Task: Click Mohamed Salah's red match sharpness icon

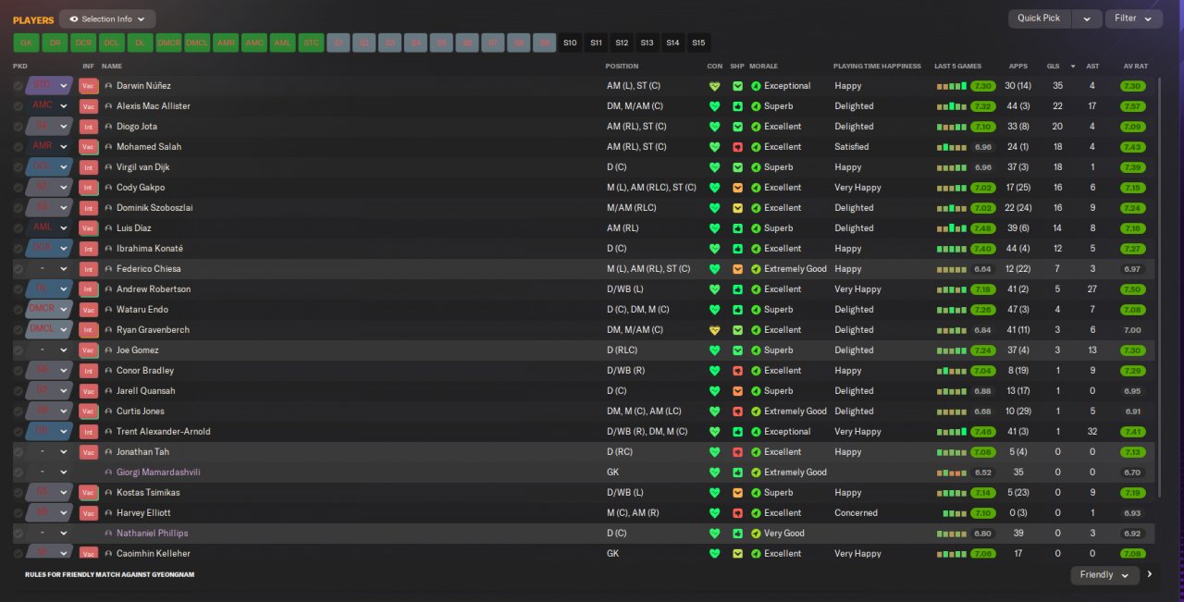Action: (737, 147)
